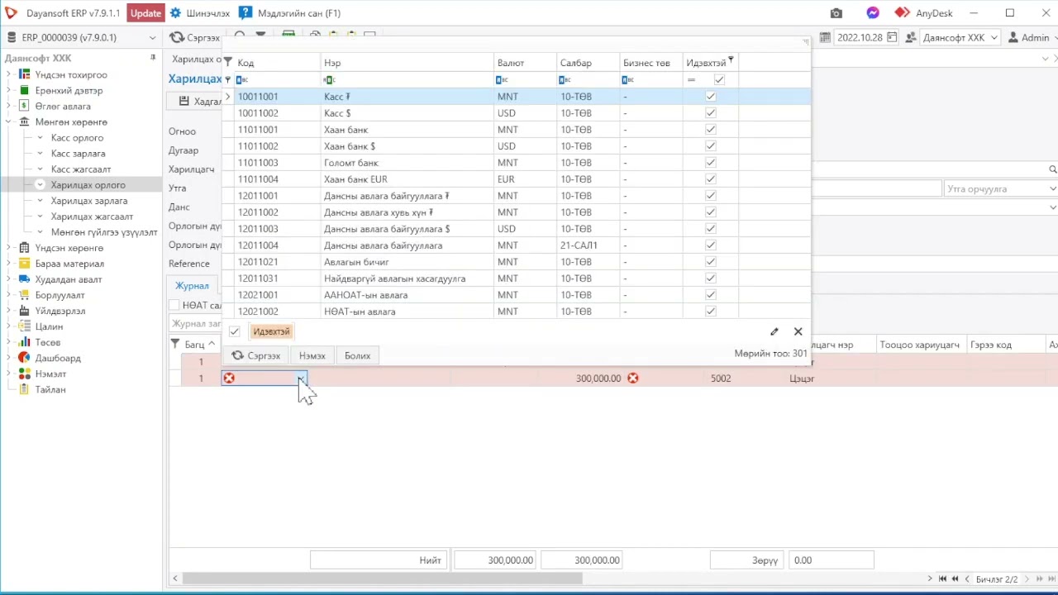Toggle Идэвхтэй checkbox for НӨАТ-ын авлага row

710,312
